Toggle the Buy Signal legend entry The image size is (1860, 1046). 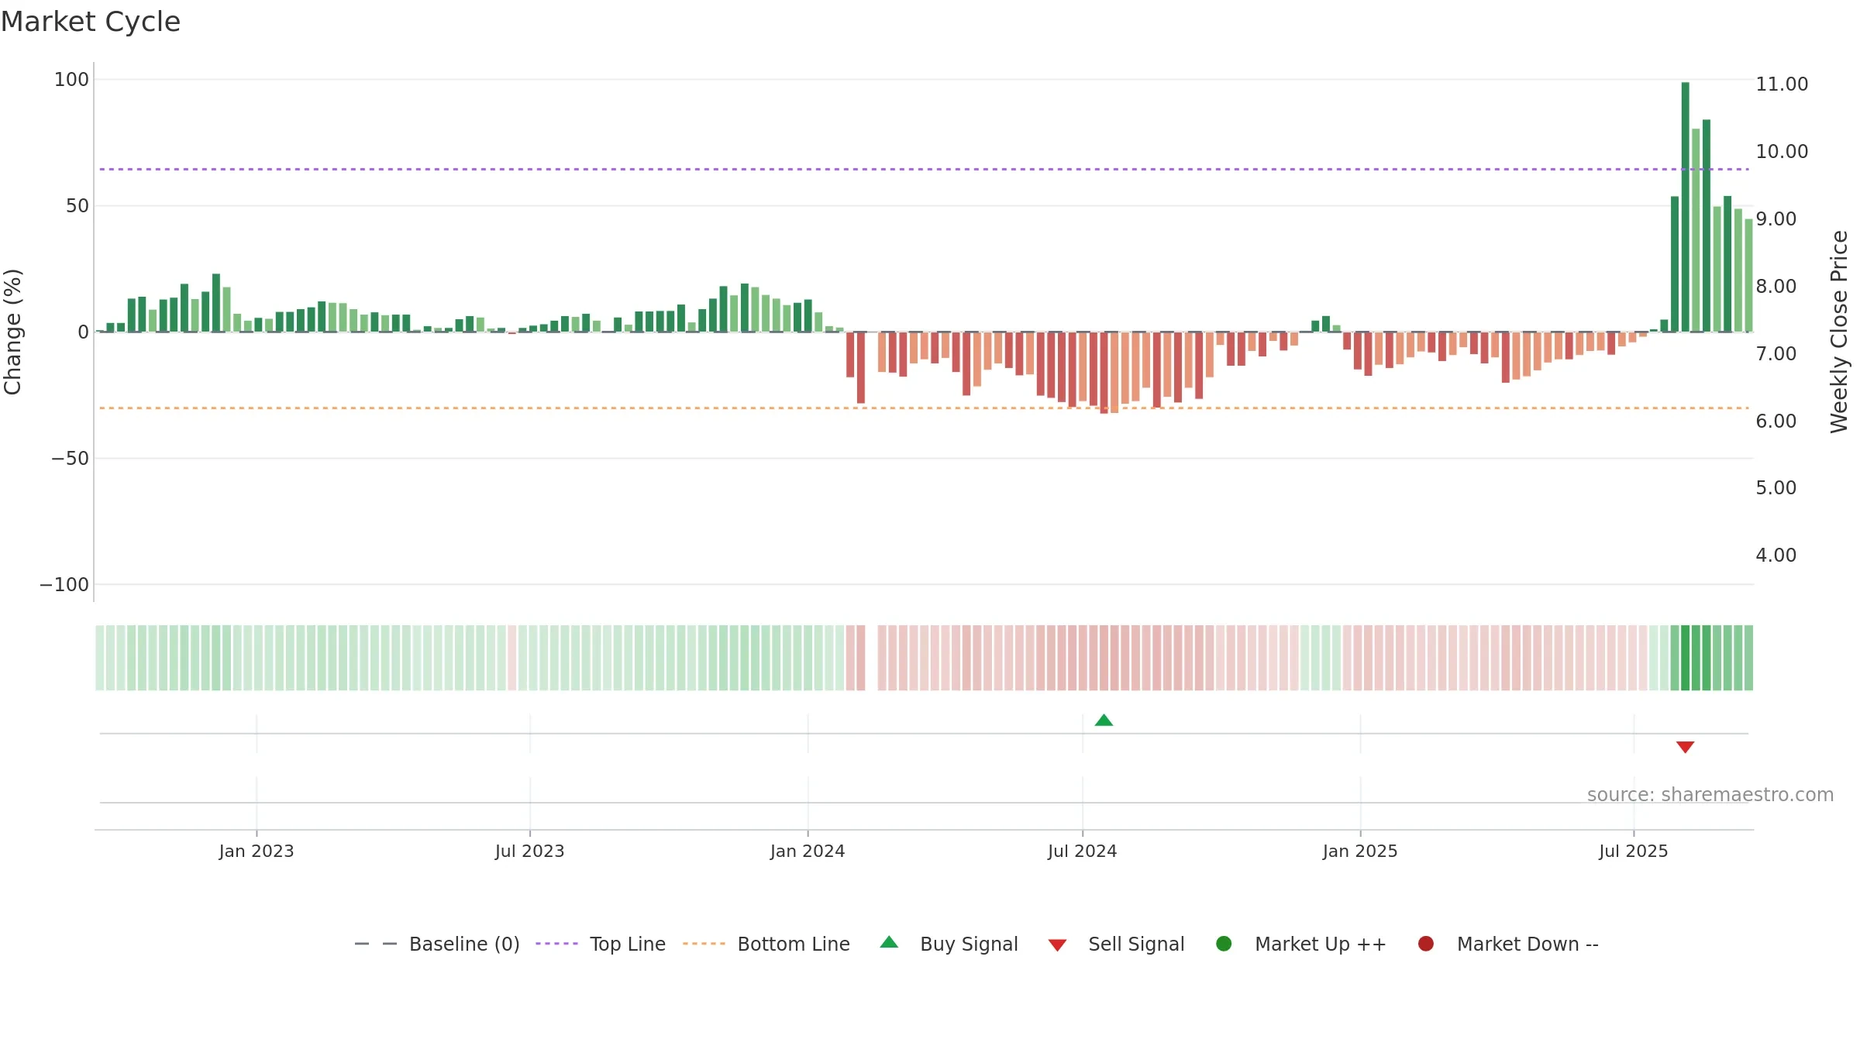pyautogui.click(x=949, y=944)
